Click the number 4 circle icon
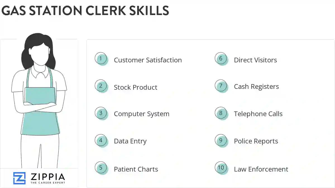 (x=101, y=141)
